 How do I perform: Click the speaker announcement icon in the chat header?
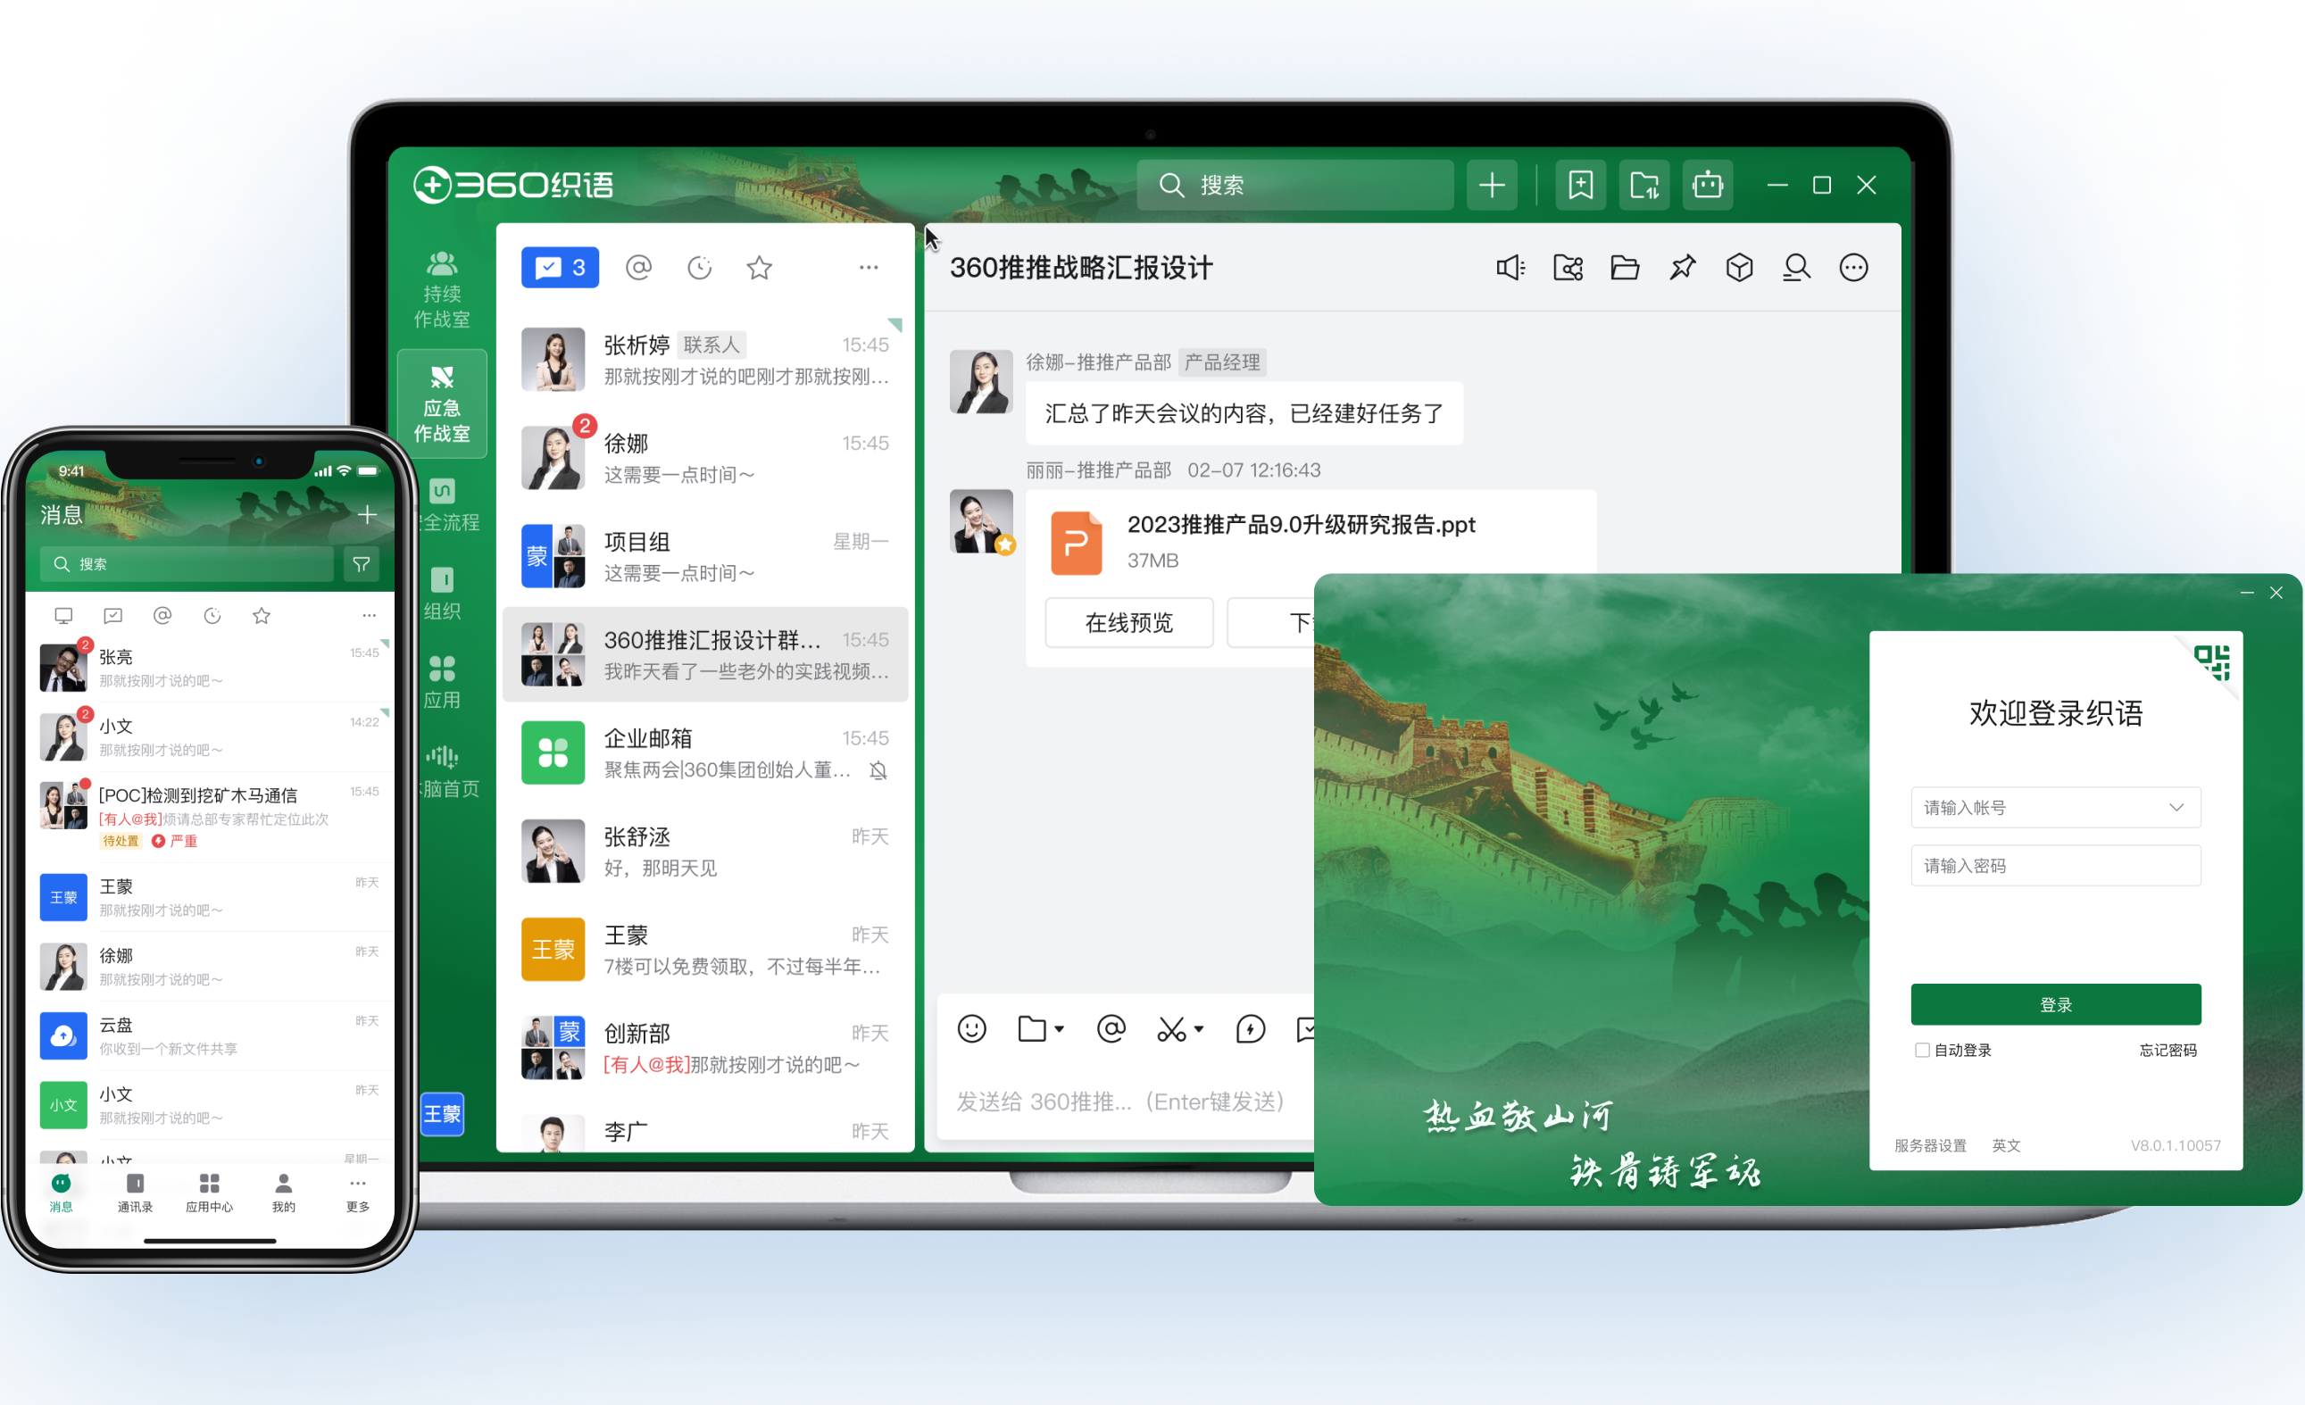[x=1510, y=268]
